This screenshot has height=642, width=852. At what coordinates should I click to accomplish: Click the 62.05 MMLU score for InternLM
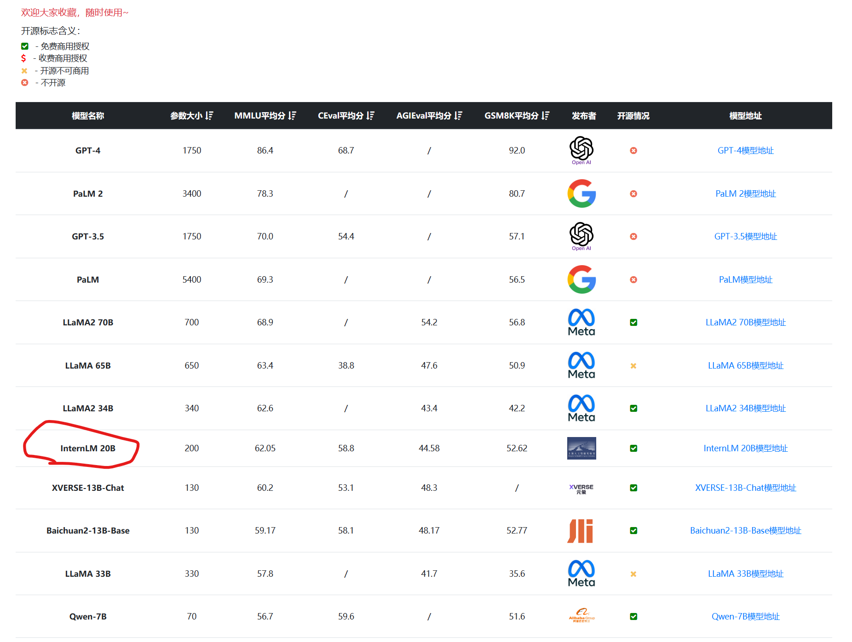tap(265, 448)
